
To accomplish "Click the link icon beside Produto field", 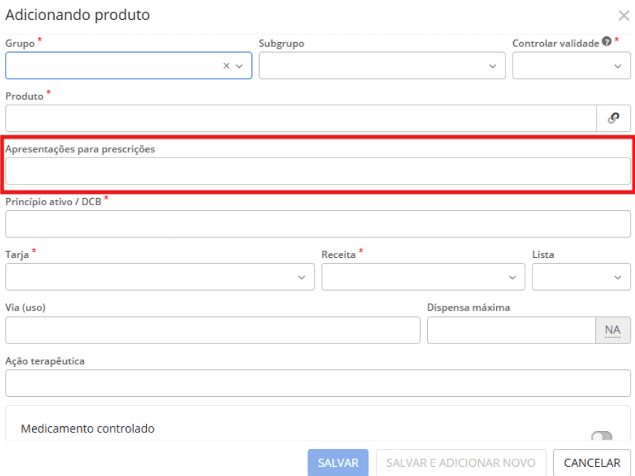I will point(613,118).
